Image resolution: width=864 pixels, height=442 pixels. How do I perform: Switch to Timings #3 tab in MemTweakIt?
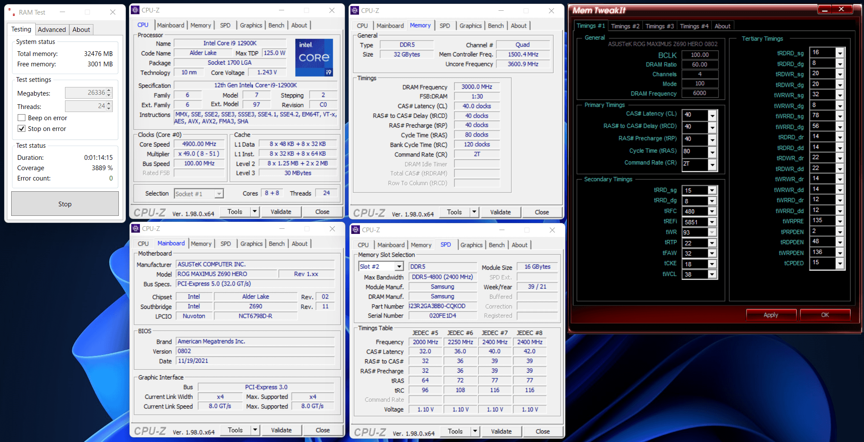coord(660,26)
